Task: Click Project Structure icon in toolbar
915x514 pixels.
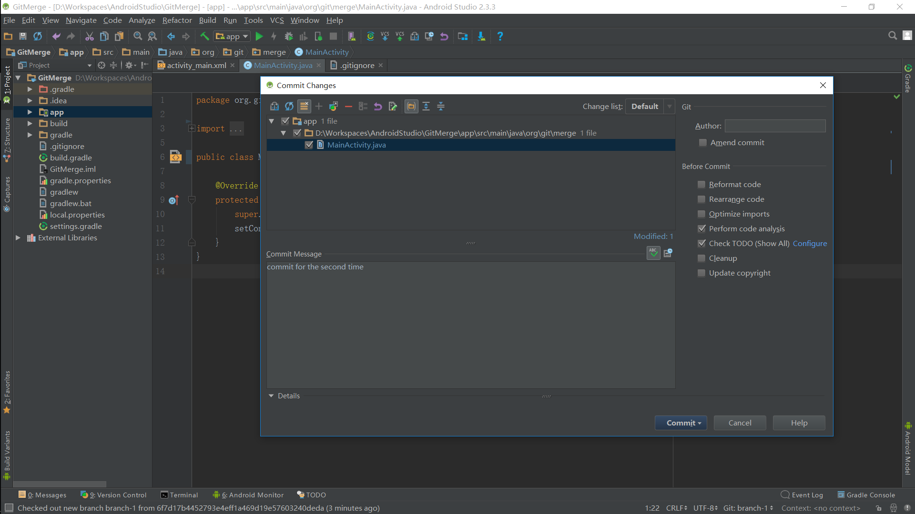Action: [463, 36]
